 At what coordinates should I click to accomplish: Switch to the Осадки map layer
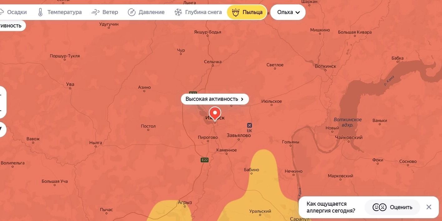pos(13,12)
